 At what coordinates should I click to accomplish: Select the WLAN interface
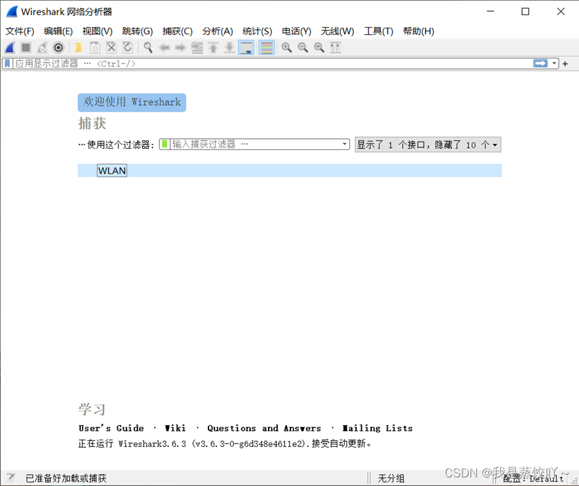coord(290,171)
